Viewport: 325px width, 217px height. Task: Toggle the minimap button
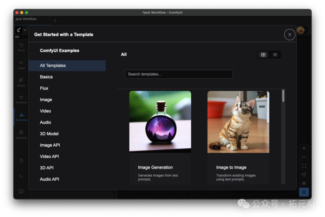point(304,192)
